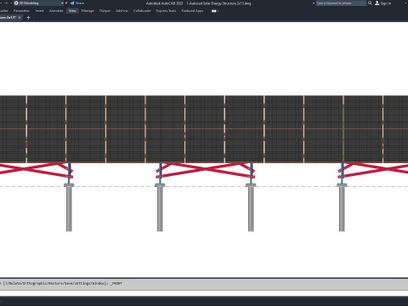Expand the Quick Access Toolbar customize arrow

(x=66, y=3)
